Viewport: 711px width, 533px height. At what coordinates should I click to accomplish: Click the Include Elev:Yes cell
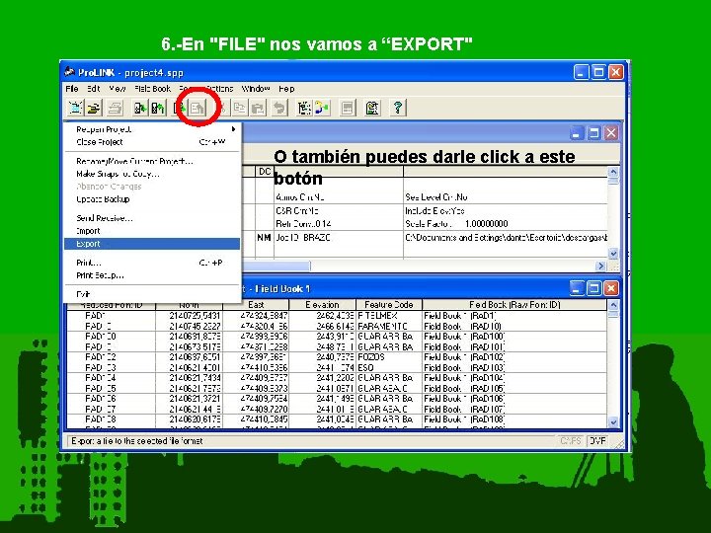[506, 211]
